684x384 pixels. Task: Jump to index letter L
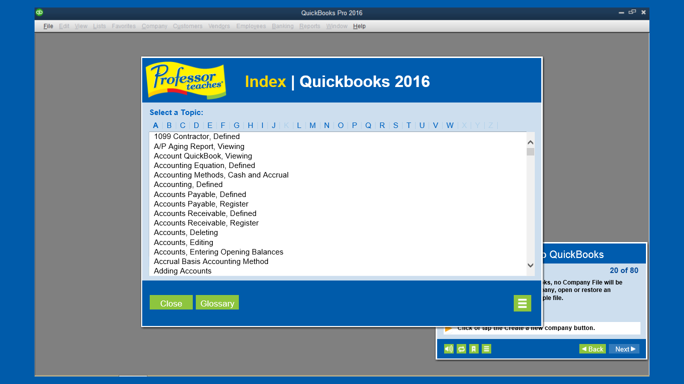299,125
